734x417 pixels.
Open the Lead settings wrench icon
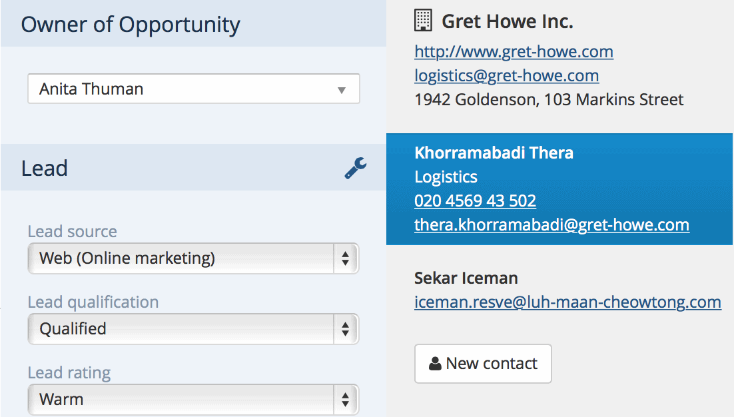[x=356, y=168]
